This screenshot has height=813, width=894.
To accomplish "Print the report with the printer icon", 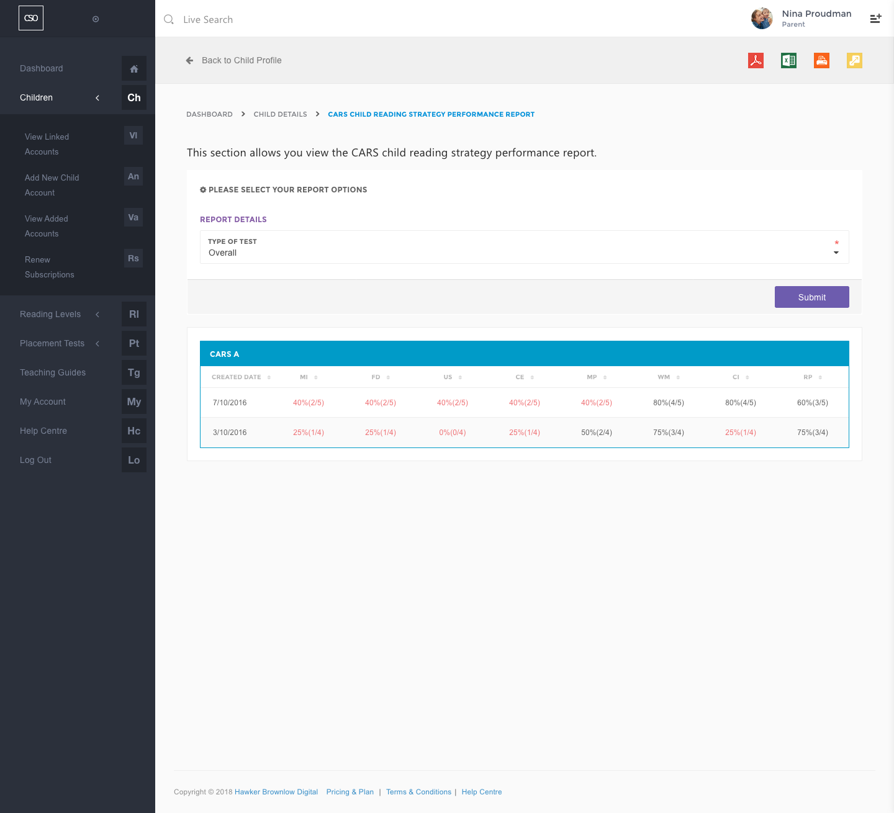I will (x=821, y=60).
